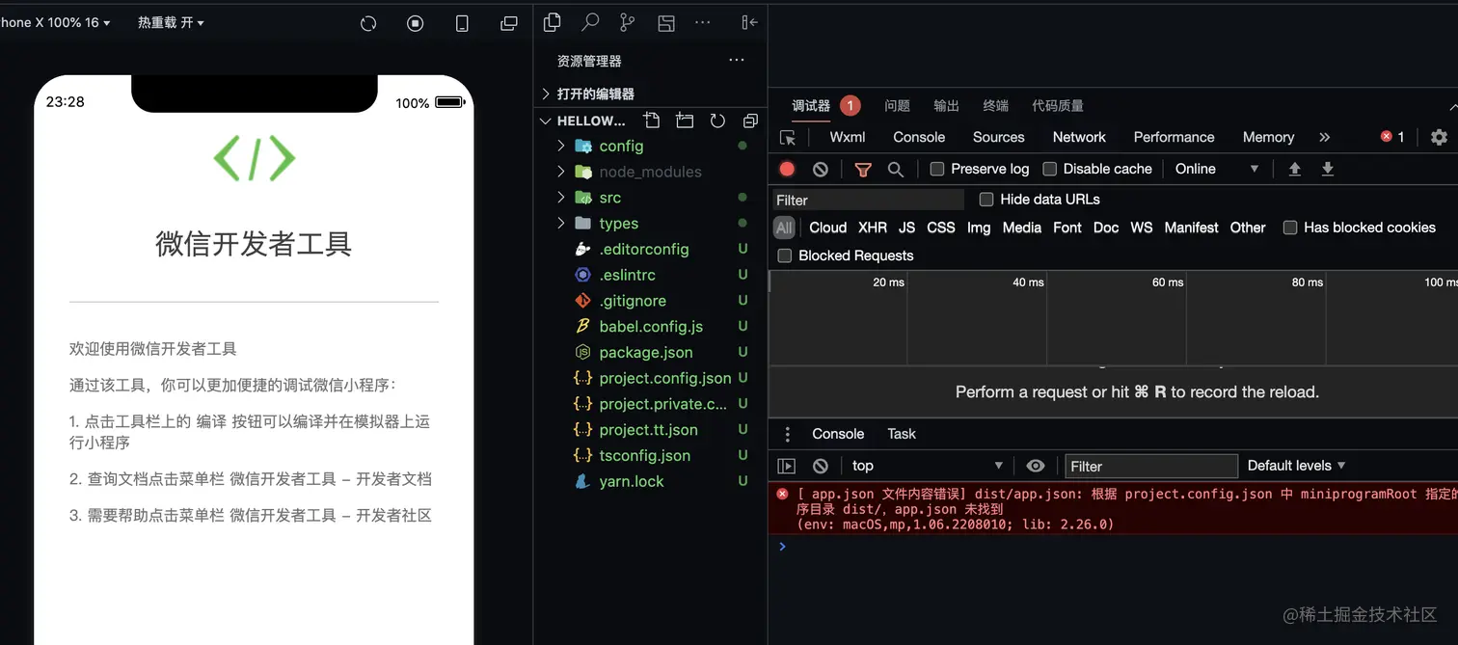Screen dimensions: 1458x645
Task: Create a new folder in HELLOW project
Action: 685,121
